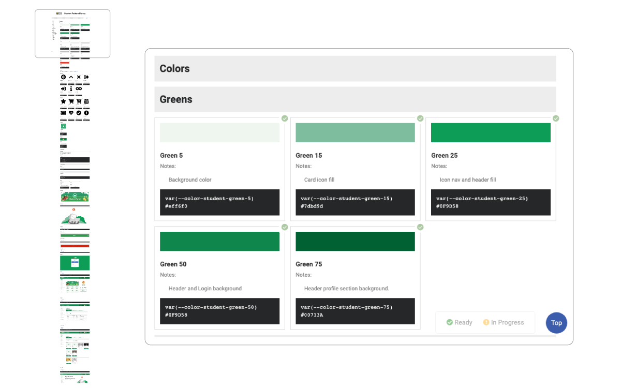
Task: Collapse the Greens section header
Action: click(x=355, y=99)
